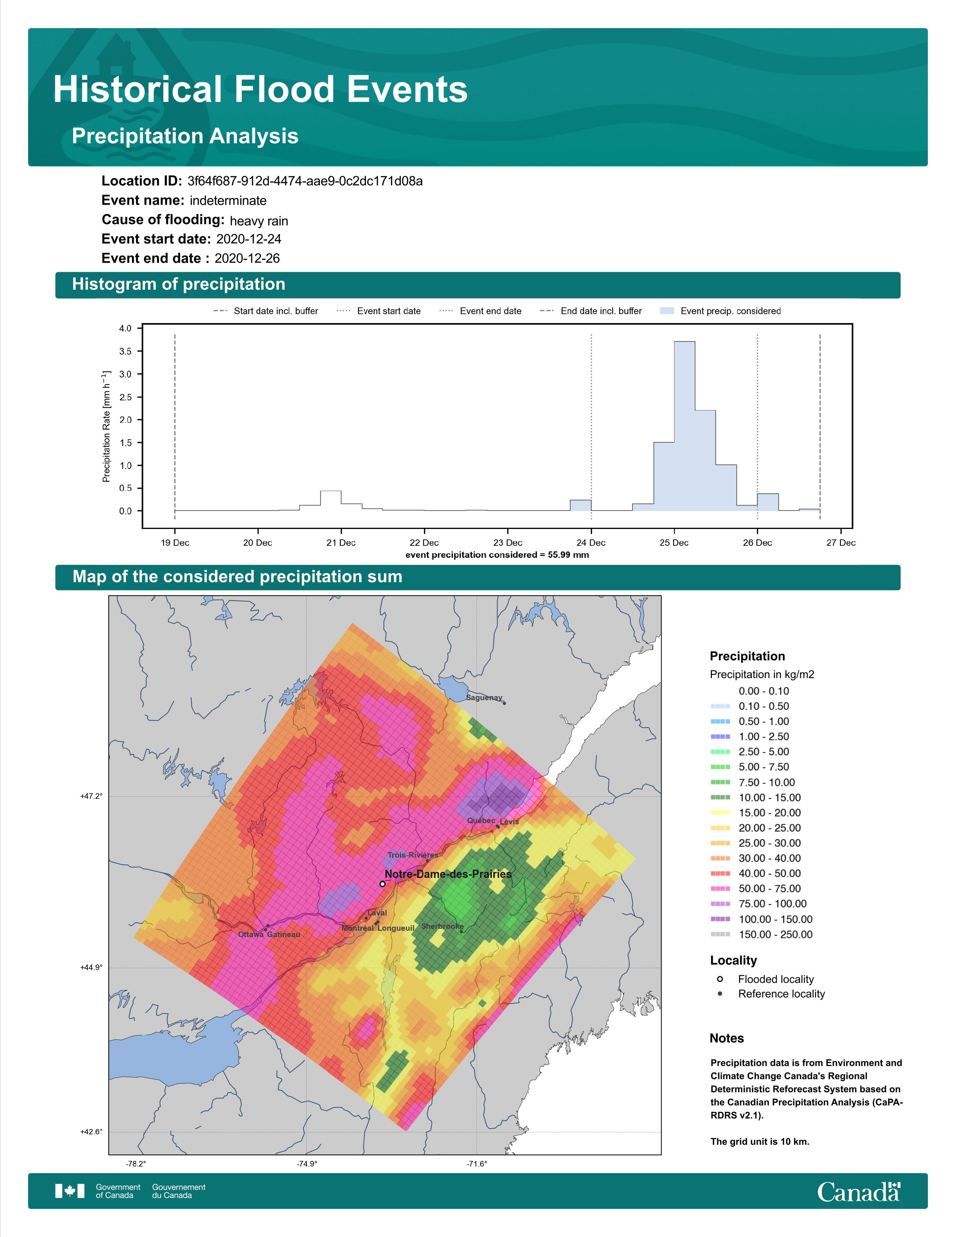Click the Start date incl. buffer legend dash
Viewport: 956px width, 1237px height.
pyautogui.click(x=220, y=311)
